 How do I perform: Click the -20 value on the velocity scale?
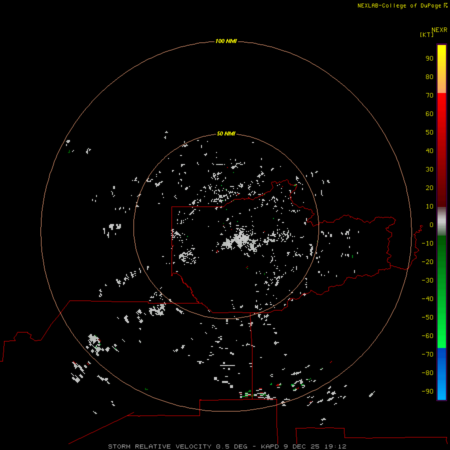pyautogui.click(x=427, y=261)
